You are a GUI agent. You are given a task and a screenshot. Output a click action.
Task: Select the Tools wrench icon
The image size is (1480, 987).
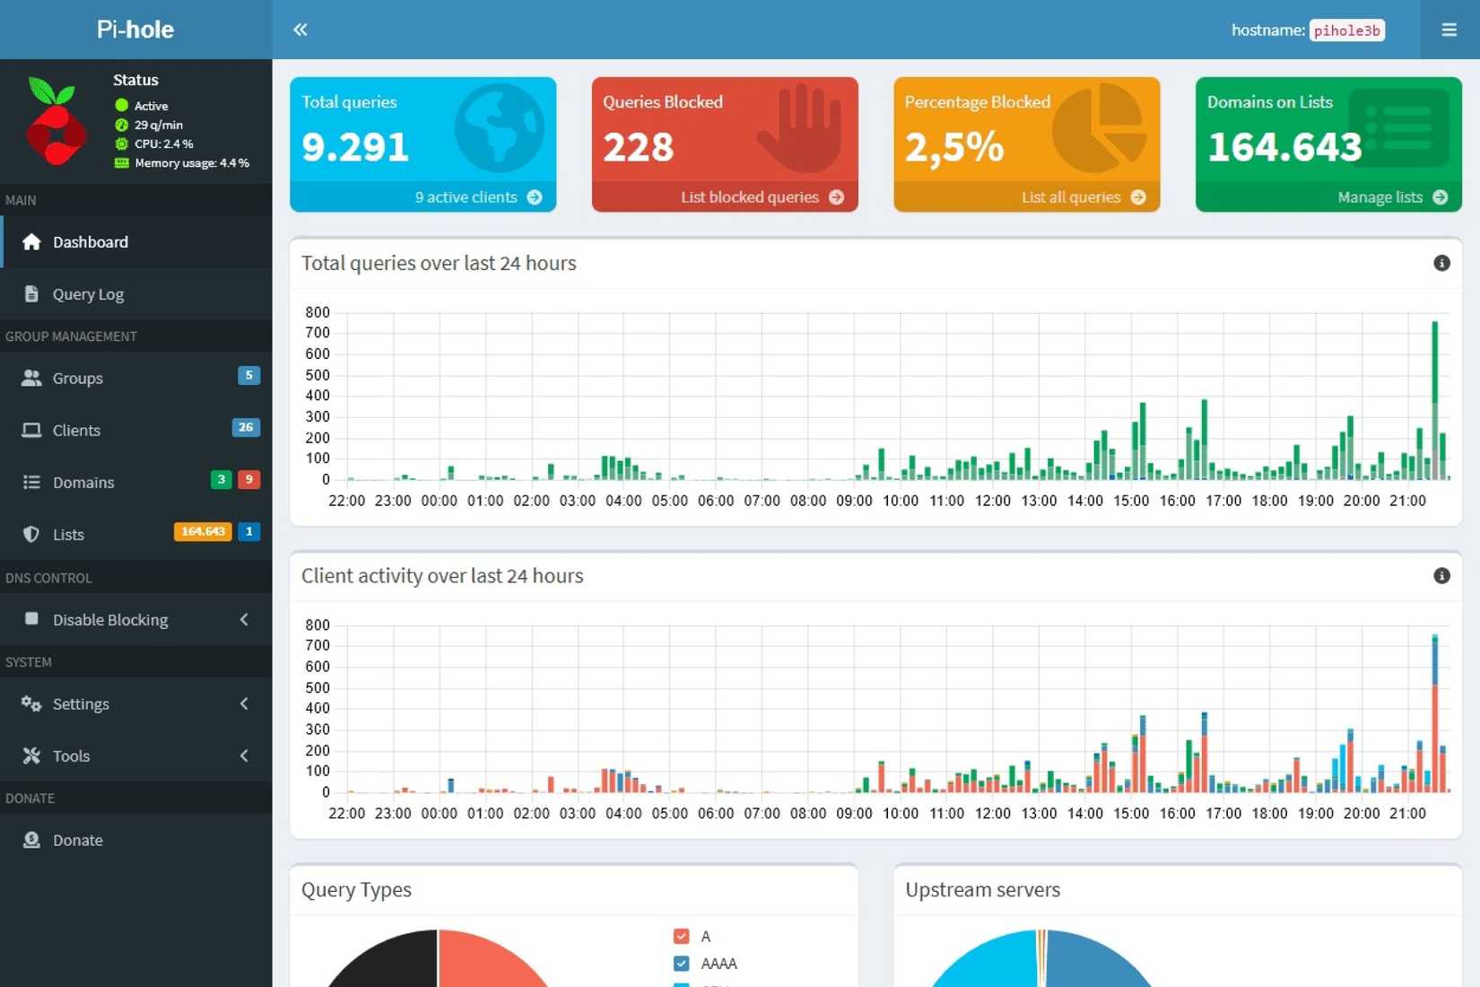click(31, 756)
